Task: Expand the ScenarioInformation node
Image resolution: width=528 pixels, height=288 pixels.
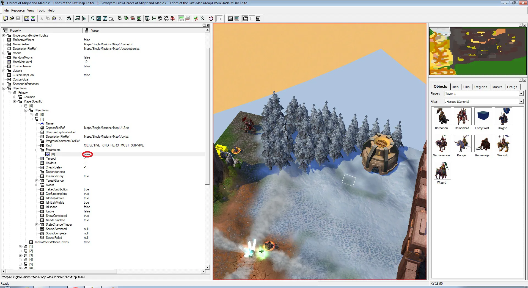Action: pyautogui.click(x=4, y=84)
